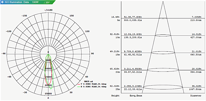
Task: Click the "51.38,77.60fc" illuminance value
Action: (133, 17)
